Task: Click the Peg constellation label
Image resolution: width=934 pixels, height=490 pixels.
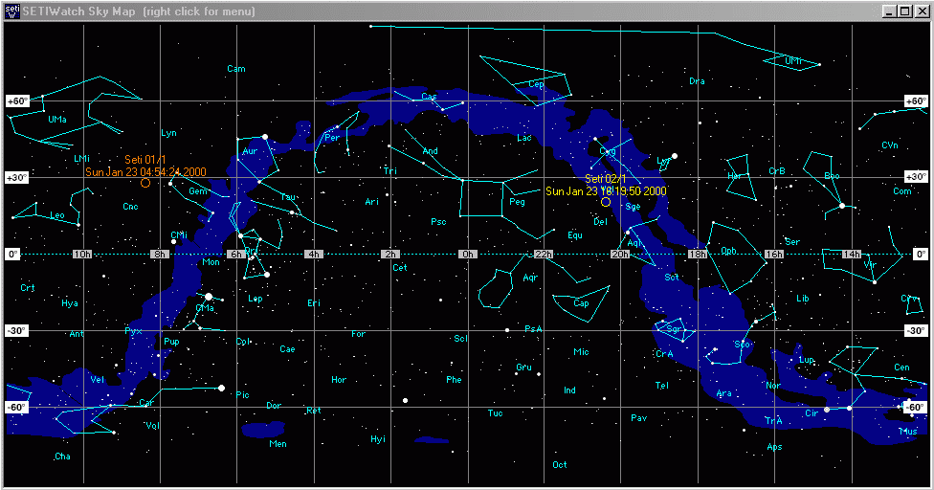Action: (517, 202)
